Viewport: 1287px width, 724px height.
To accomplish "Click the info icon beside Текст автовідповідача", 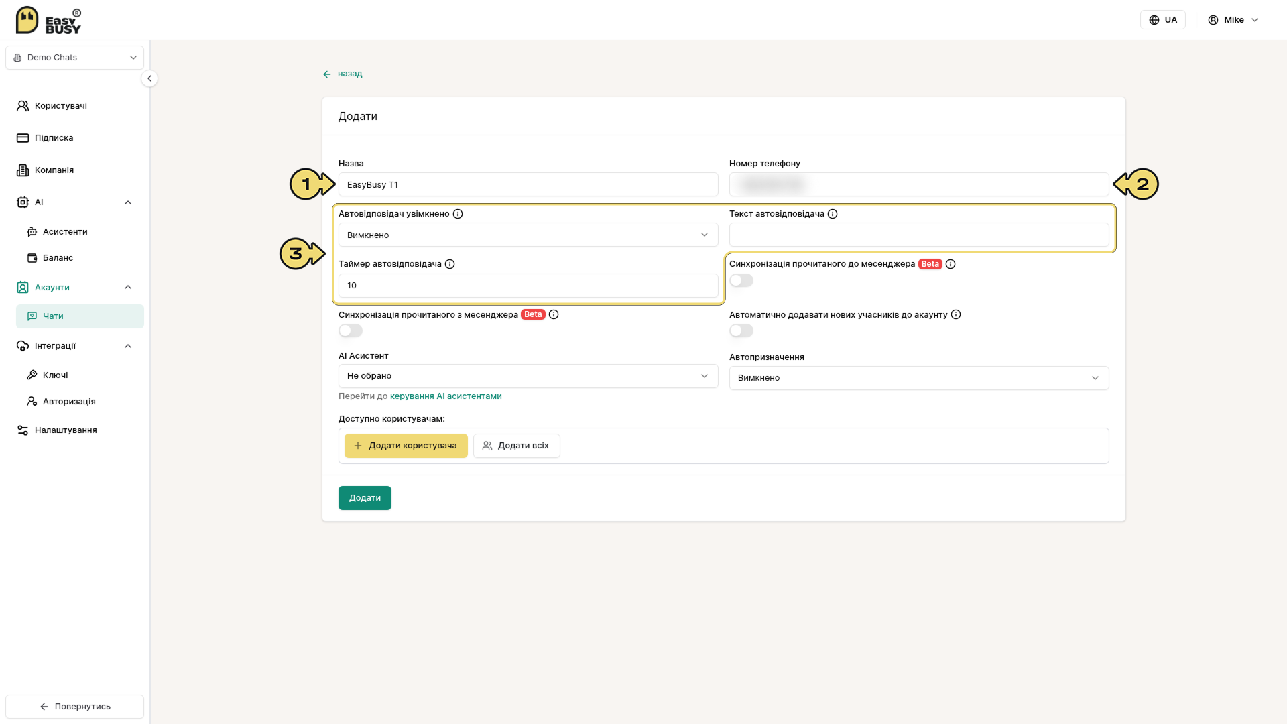I will (x=833, y=214).
